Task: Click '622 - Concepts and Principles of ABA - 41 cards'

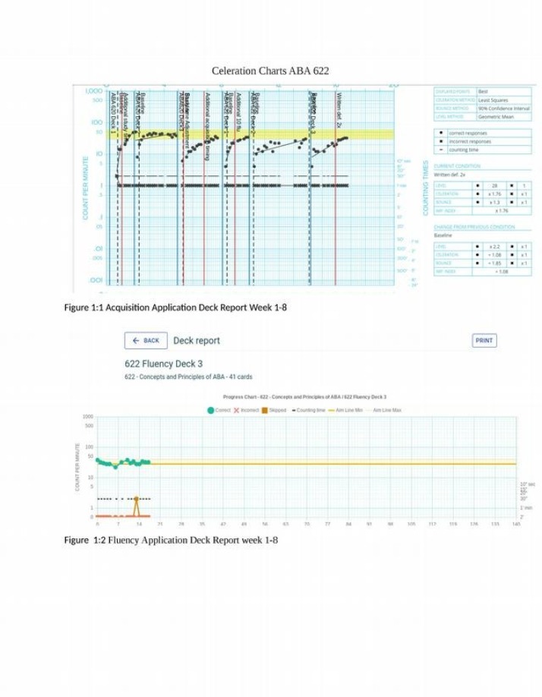Action: coord(188,377)
